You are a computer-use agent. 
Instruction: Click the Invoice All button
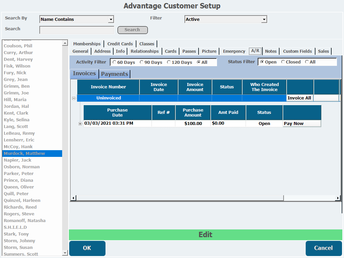coord(299,98)
